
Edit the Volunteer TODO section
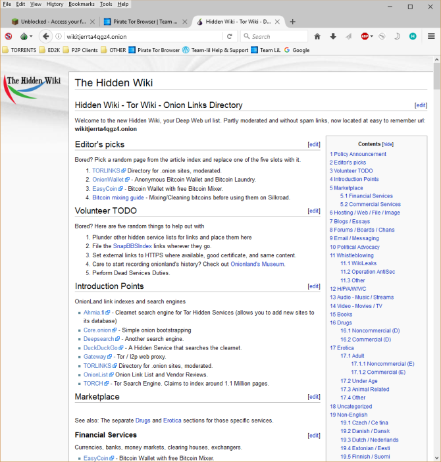[x=314, y=211]
